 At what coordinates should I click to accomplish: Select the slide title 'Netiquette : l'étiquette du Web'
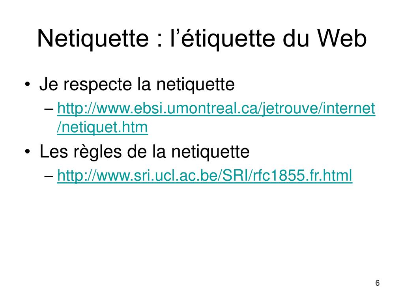coord(202,39)
